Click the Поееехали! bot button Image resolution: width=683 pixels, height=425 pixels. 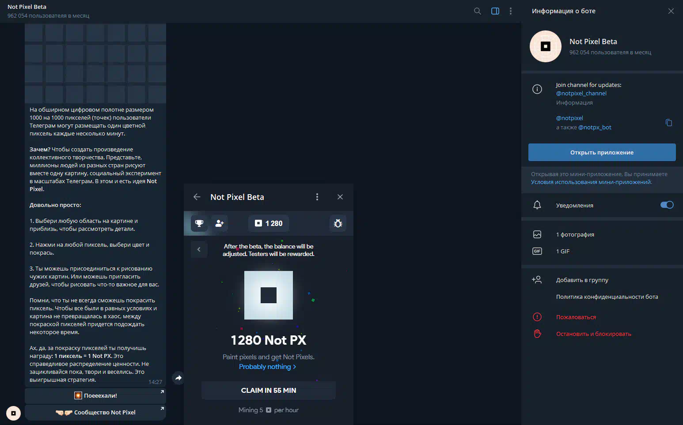click(x=95, y=395)
